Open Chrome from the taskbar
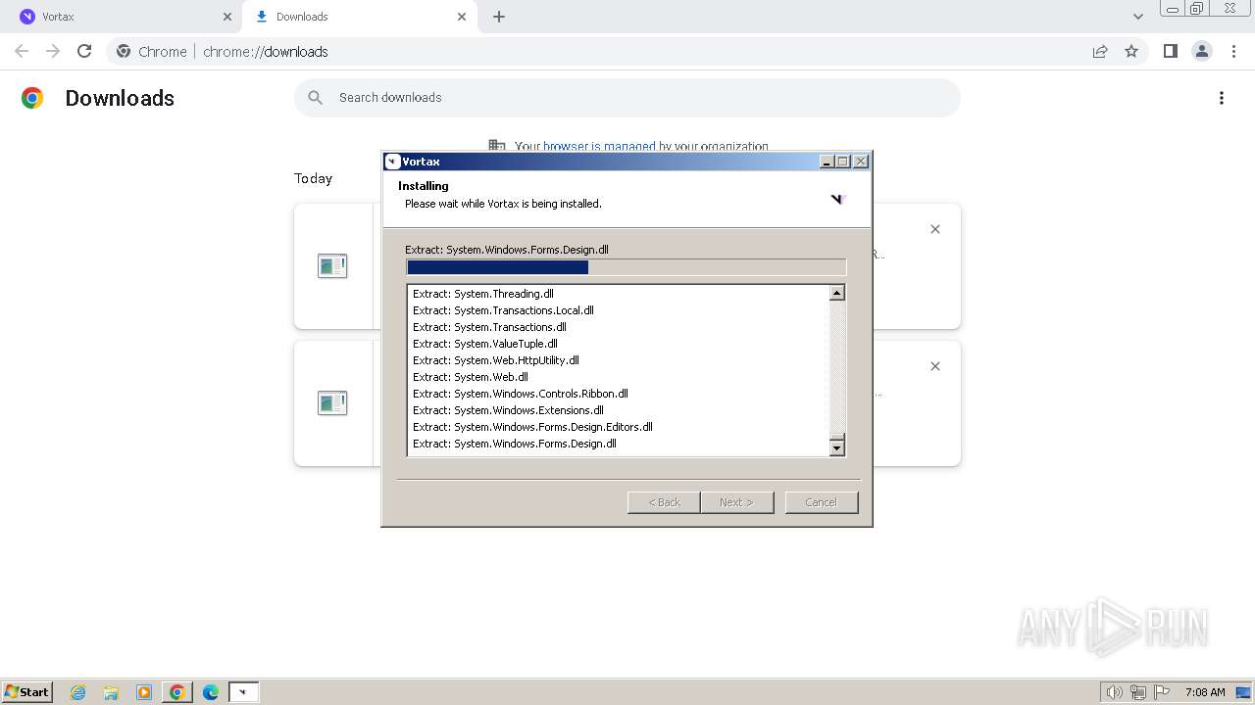Image resolution: width=1255 pixels, height=705 pixels. pyautogui.click(x=177, y=692)
